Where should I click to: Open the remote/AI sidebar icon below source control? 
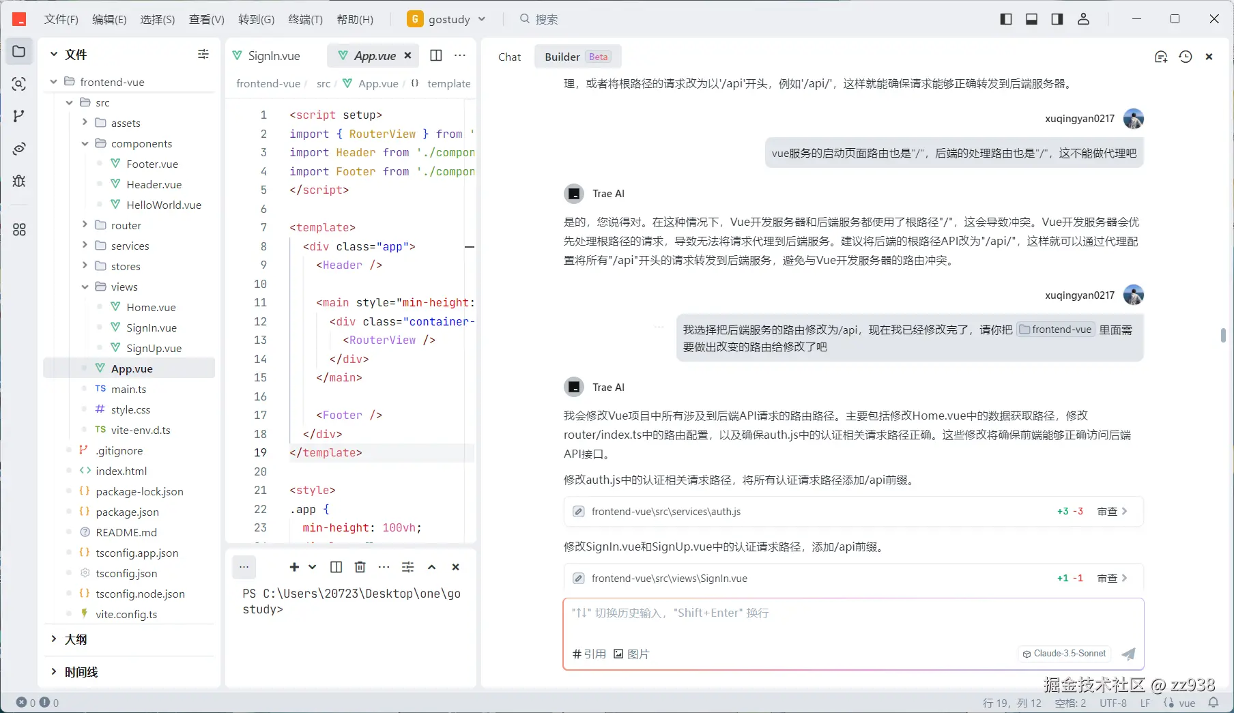(x=19, y=149)
